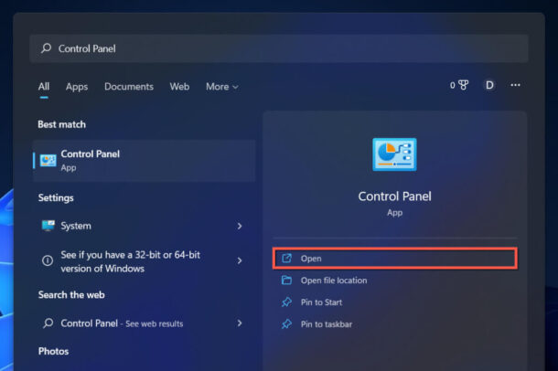Switch to the Apps tab
The height and width of the screenshot is (371, 558).
77,86
